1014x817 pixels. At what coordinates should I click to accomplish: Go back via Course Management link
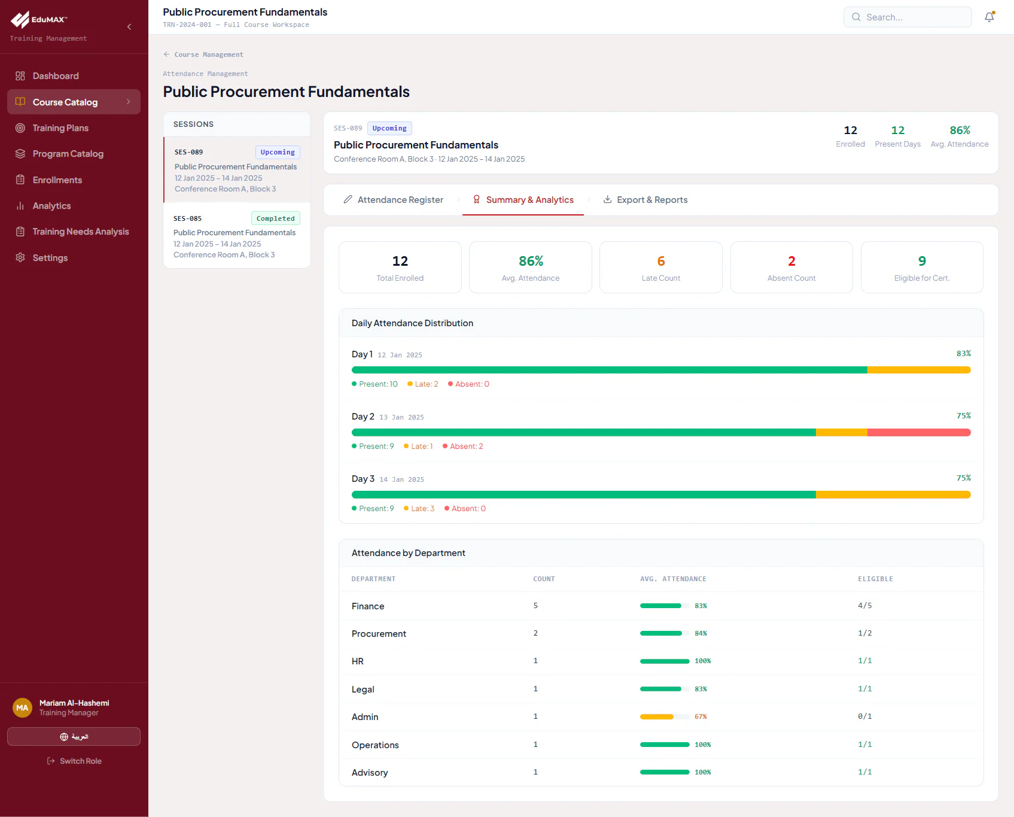point(203,54)
